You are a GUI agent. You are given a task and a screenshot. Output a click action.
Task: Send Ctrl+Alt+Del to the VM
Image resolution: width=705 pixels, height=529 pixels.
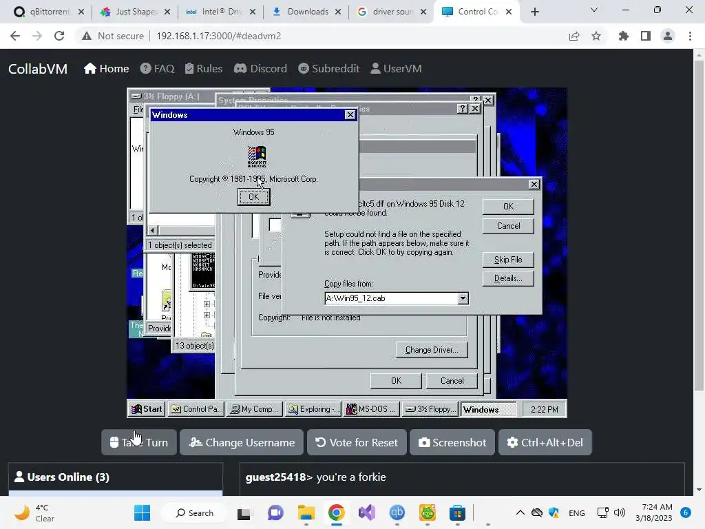click(545, 443)
